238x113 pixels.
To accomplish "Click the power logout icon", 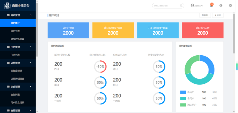I will [x=230, y=6].
